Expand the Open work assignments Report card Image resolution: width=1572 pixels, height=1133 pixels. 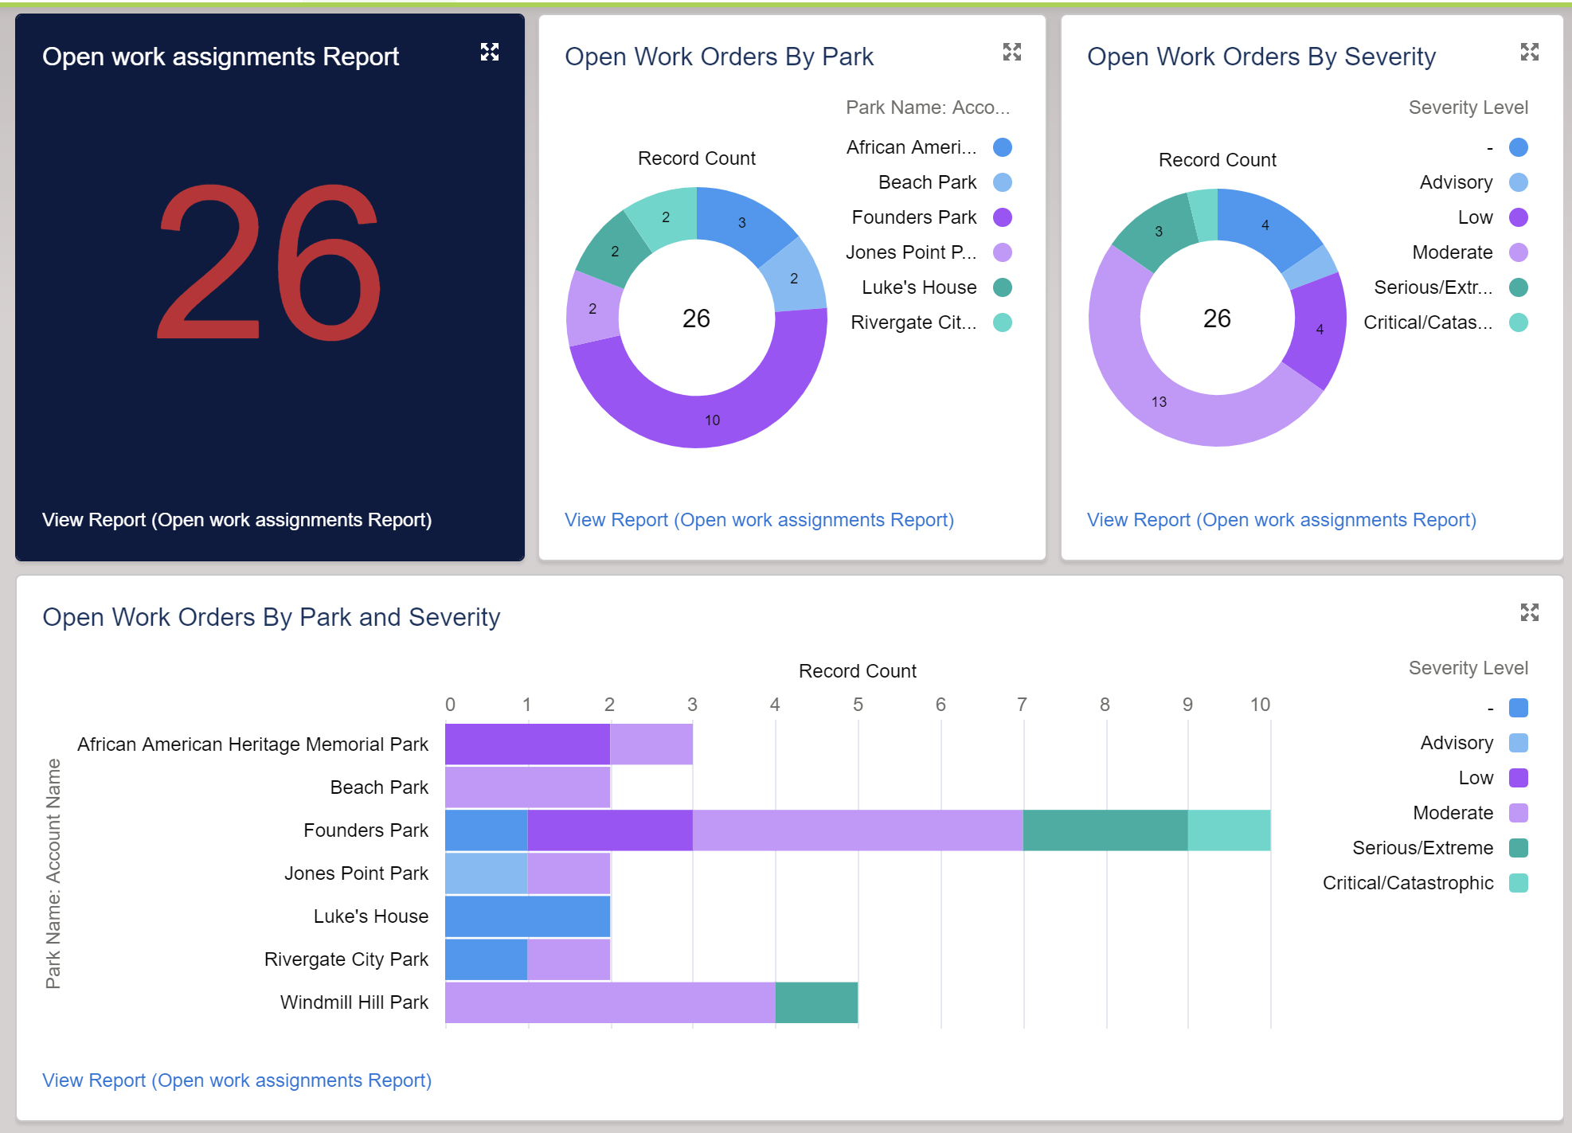coord(490,53)
